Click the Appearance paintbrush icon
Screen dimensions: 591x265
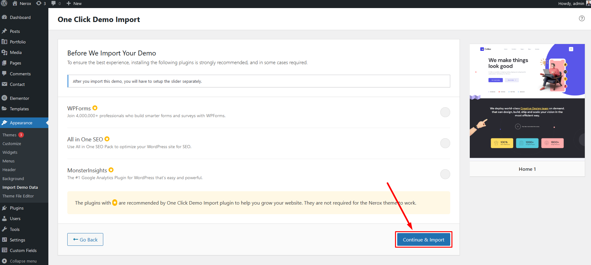pos(4,123)
